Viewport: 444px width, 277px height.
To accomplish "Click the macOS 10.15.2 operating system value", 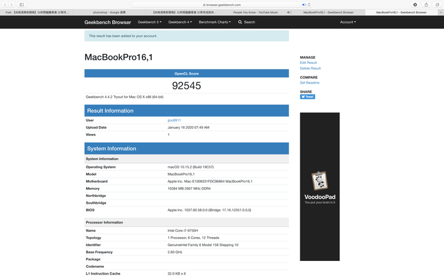I will tap(191, 167).
